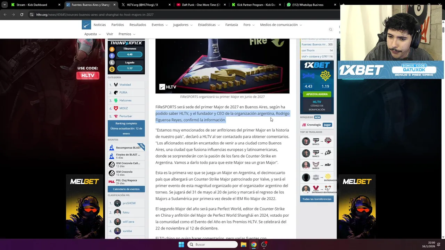Viewport: 445px width, 250px height.
Task: Close the HLTV.org X tab
Action: click(170, 5)
